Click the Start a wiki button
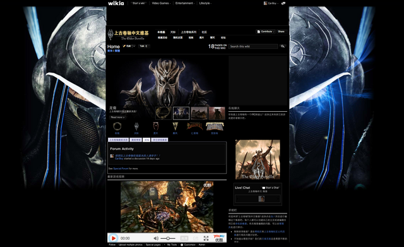The height and width of the screenshot is (247, 404). [139, 3]
